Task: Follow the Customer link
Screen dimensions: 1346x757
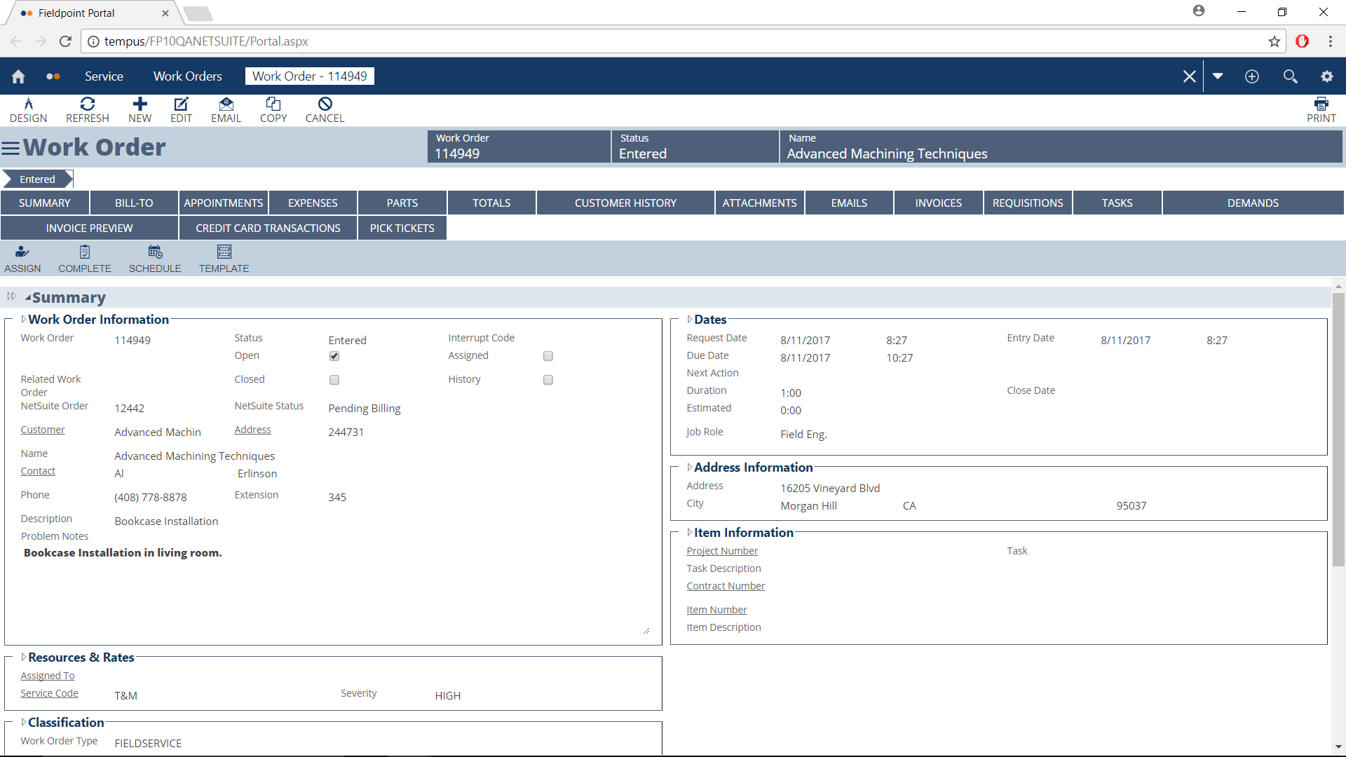Action: point(43,430)
